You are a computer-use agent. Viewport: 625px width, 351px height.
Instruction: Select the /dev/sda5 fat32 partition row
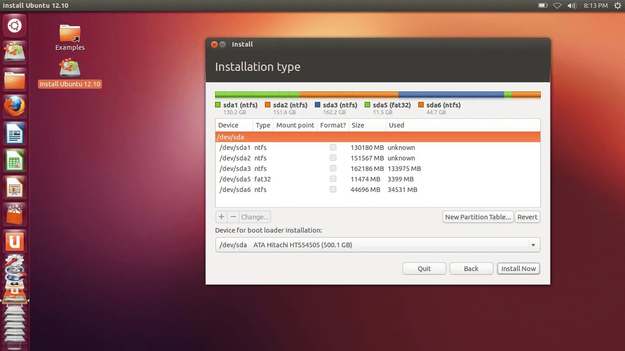pyautogui.click(x=378, y=179)
